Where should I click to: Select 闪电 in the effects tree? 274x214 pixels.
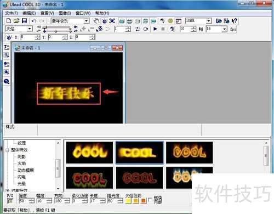click(x=21, y=177)
